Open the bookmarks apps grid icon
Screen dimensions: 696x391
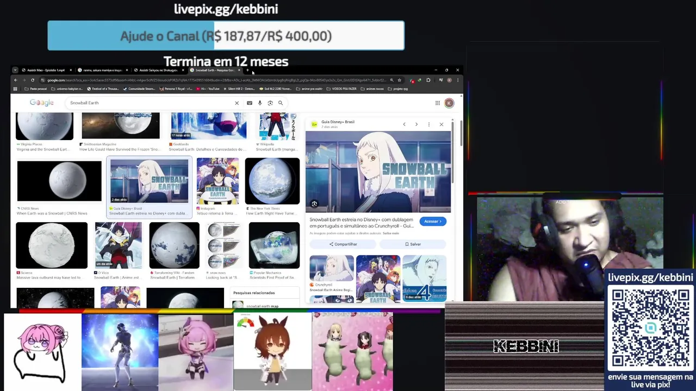[x=15, y=89]
